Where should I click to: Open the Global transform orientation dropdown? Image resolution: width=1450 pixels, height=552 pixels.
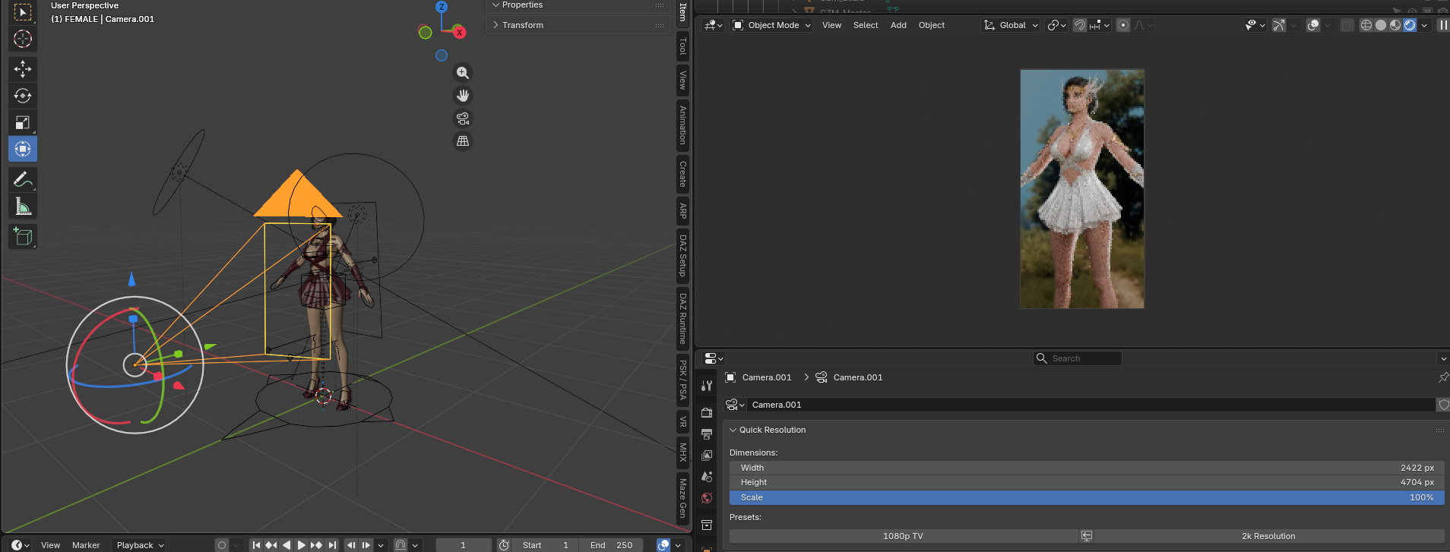pos(1011,25)
